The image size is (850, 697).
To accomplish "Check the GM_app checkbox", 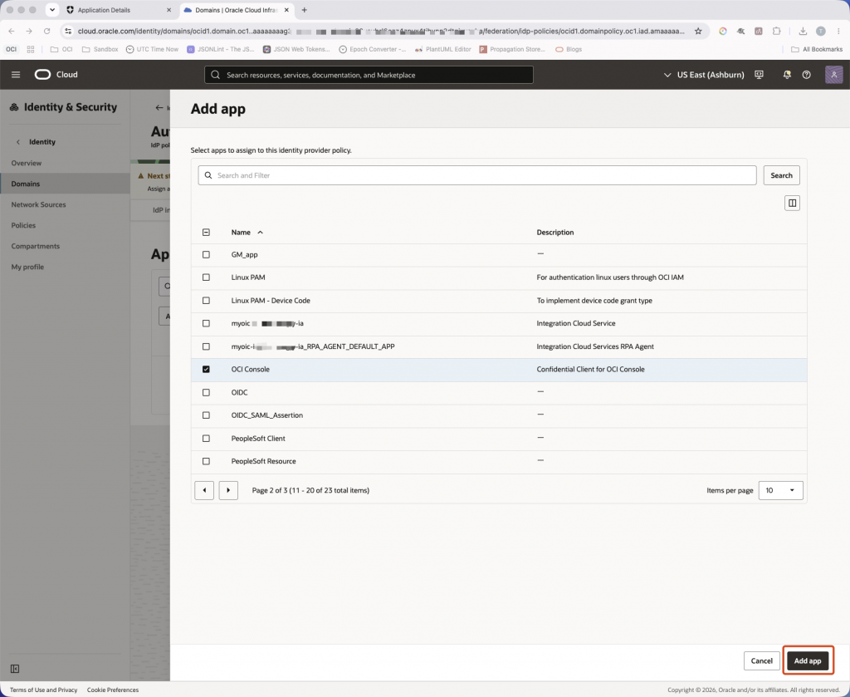I will (x=206, y=254).
